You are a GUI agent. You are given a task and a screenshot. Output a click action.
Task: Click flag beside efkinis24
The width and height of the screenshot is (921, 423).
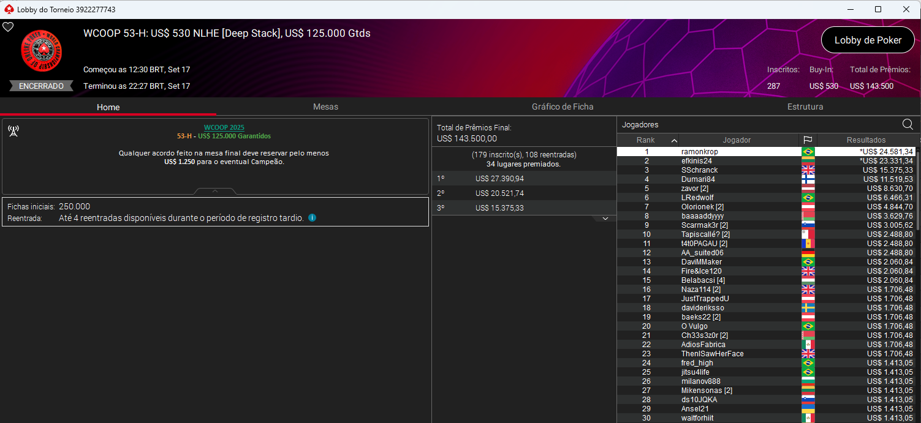pos(808,160)
